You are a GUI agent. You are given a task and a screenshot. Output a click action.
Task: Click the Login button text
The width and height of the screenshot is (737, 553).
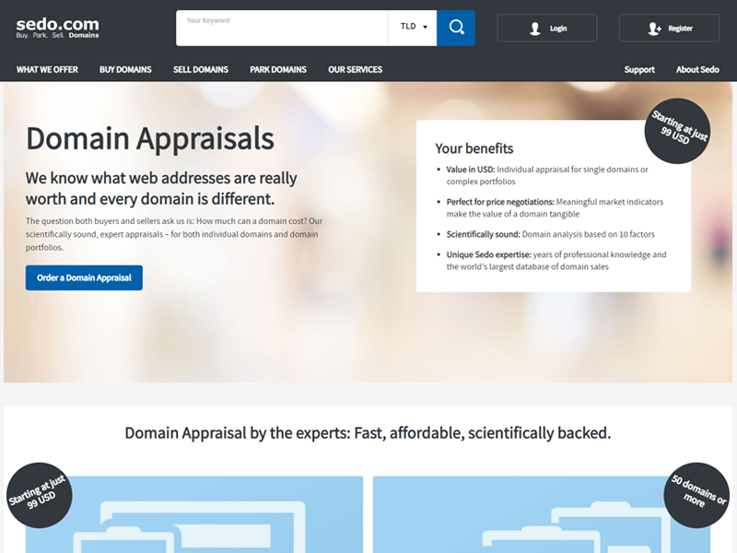(x=558, y=29)
